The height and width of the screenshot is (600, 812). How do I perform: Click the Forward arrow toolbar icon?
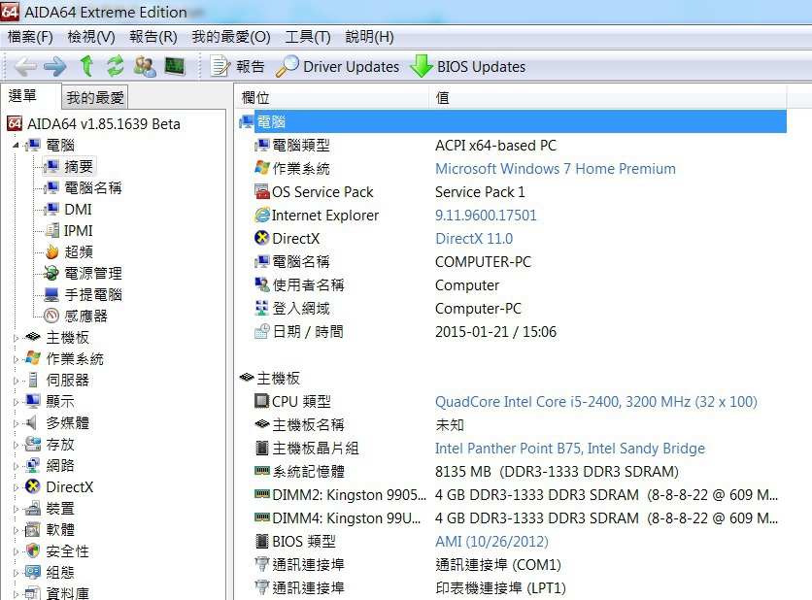tap(55, 67)
